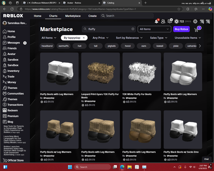Viewport: 214px width, 171px height.
Task: Click the Marketplace fluffy search field
Action: 109,29
